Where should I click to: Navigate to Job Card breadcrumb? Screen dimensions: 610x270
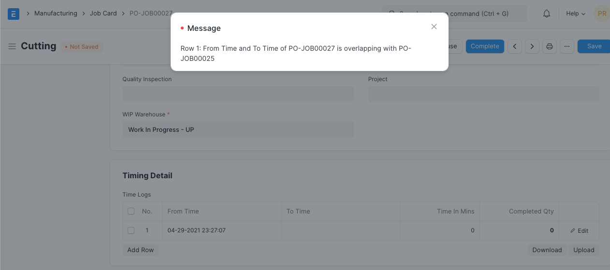click(x=103, y=14)
